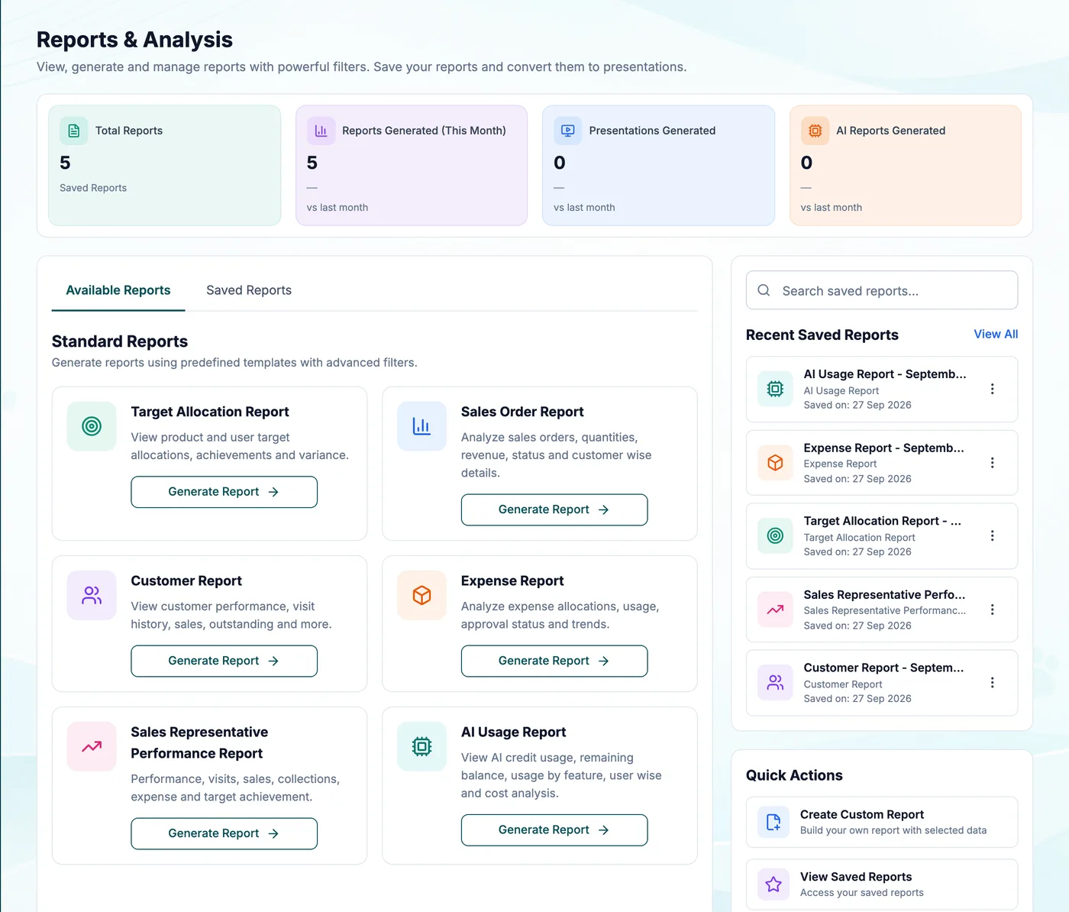Click the Reports Generated bar chart icon
The height and width of the screenshot is (912, 1069).
tap(321, 131)
